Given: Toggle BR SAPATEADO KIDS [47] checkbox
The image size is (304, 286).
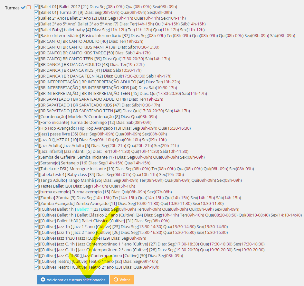Looking at the screenshot, I should click(36, 105).
